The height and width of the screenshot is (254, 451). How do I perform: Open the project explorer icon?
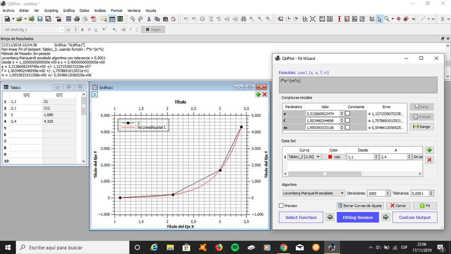pos(103,19)
